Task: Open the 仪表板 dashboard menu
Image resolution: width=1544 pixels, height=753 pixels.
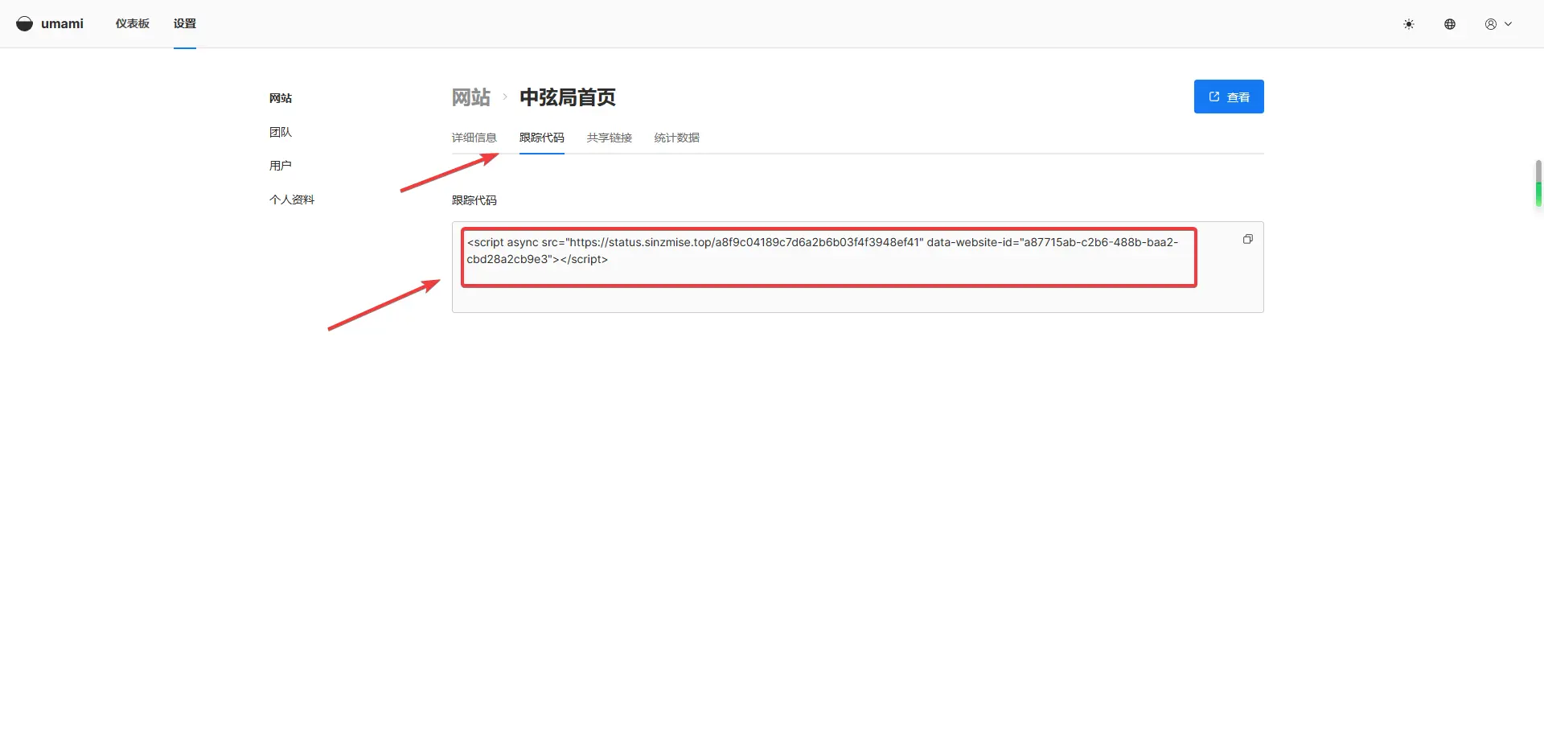Action: click(x=133, y=23)
